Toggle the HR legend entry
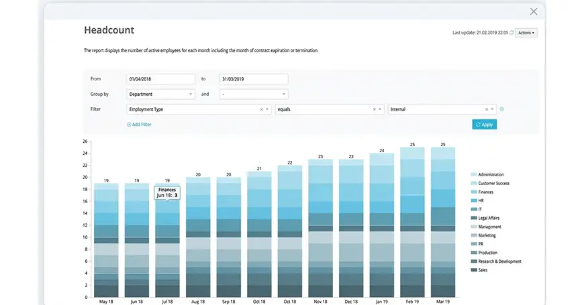 coord(481,200)
